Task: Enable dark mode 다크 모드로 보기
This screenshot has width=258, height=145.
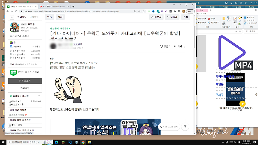Action: click(169, 127)
